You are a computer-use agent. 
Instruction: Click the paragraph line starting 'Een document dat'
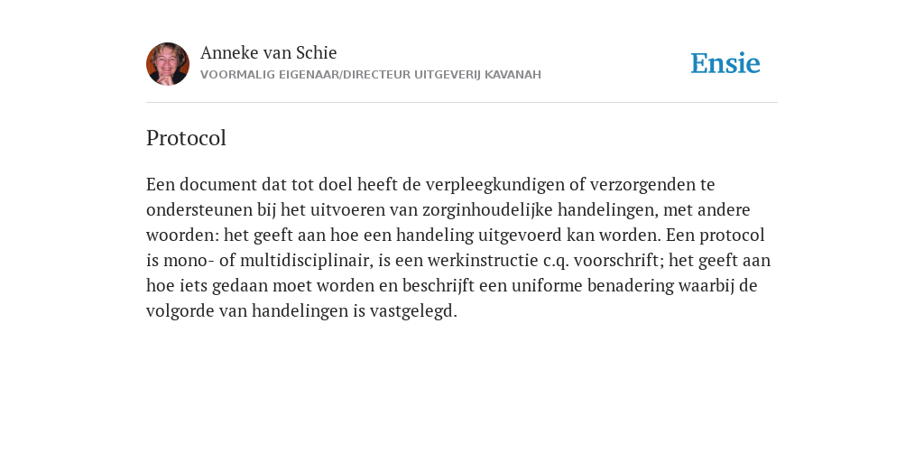point(430,184)
